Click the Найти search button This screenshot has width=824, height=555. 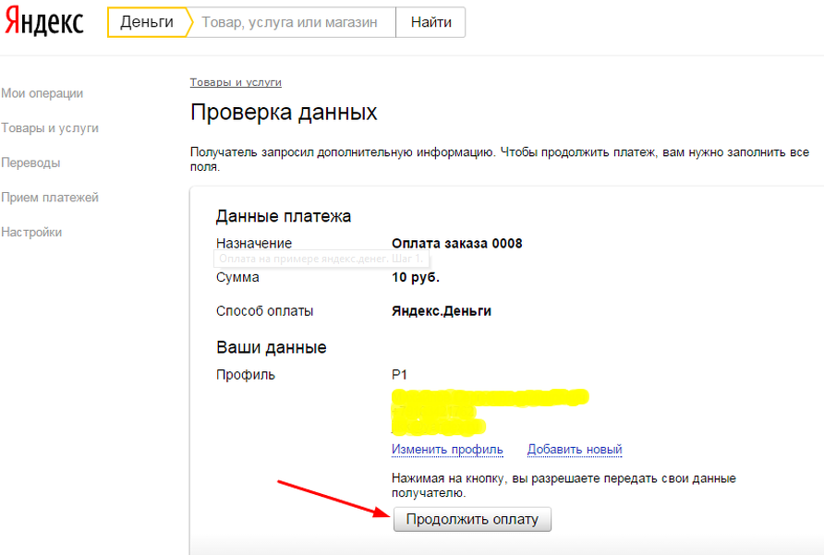coord(430,22)
